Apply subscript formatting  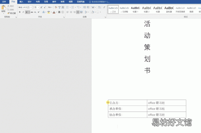pos(35,12)
